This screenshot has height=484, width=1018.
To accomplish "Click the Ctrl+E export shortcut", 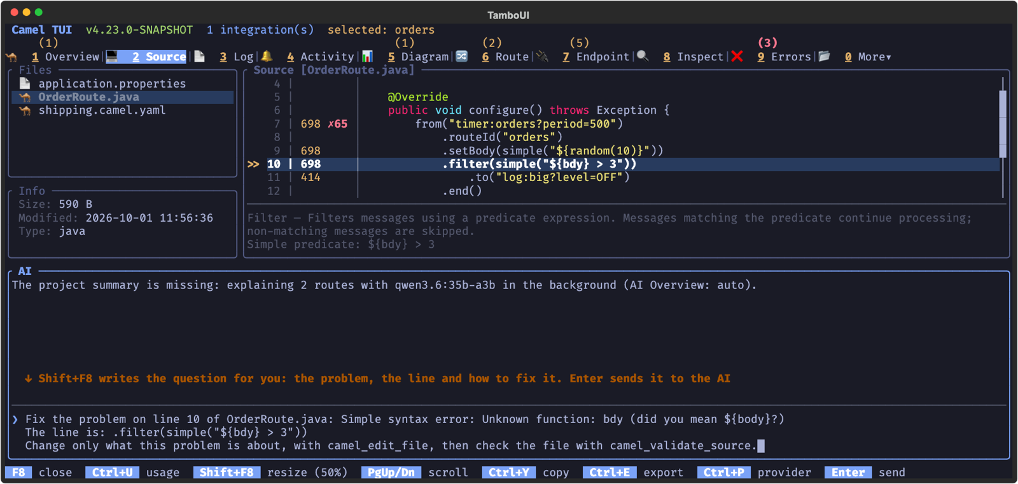I will [633, 473].
